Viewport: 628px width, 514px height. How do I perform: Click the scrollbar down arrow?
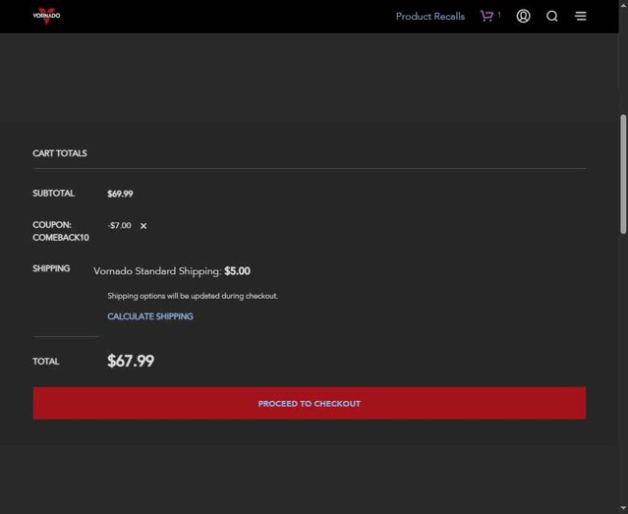tap(623, 509)
